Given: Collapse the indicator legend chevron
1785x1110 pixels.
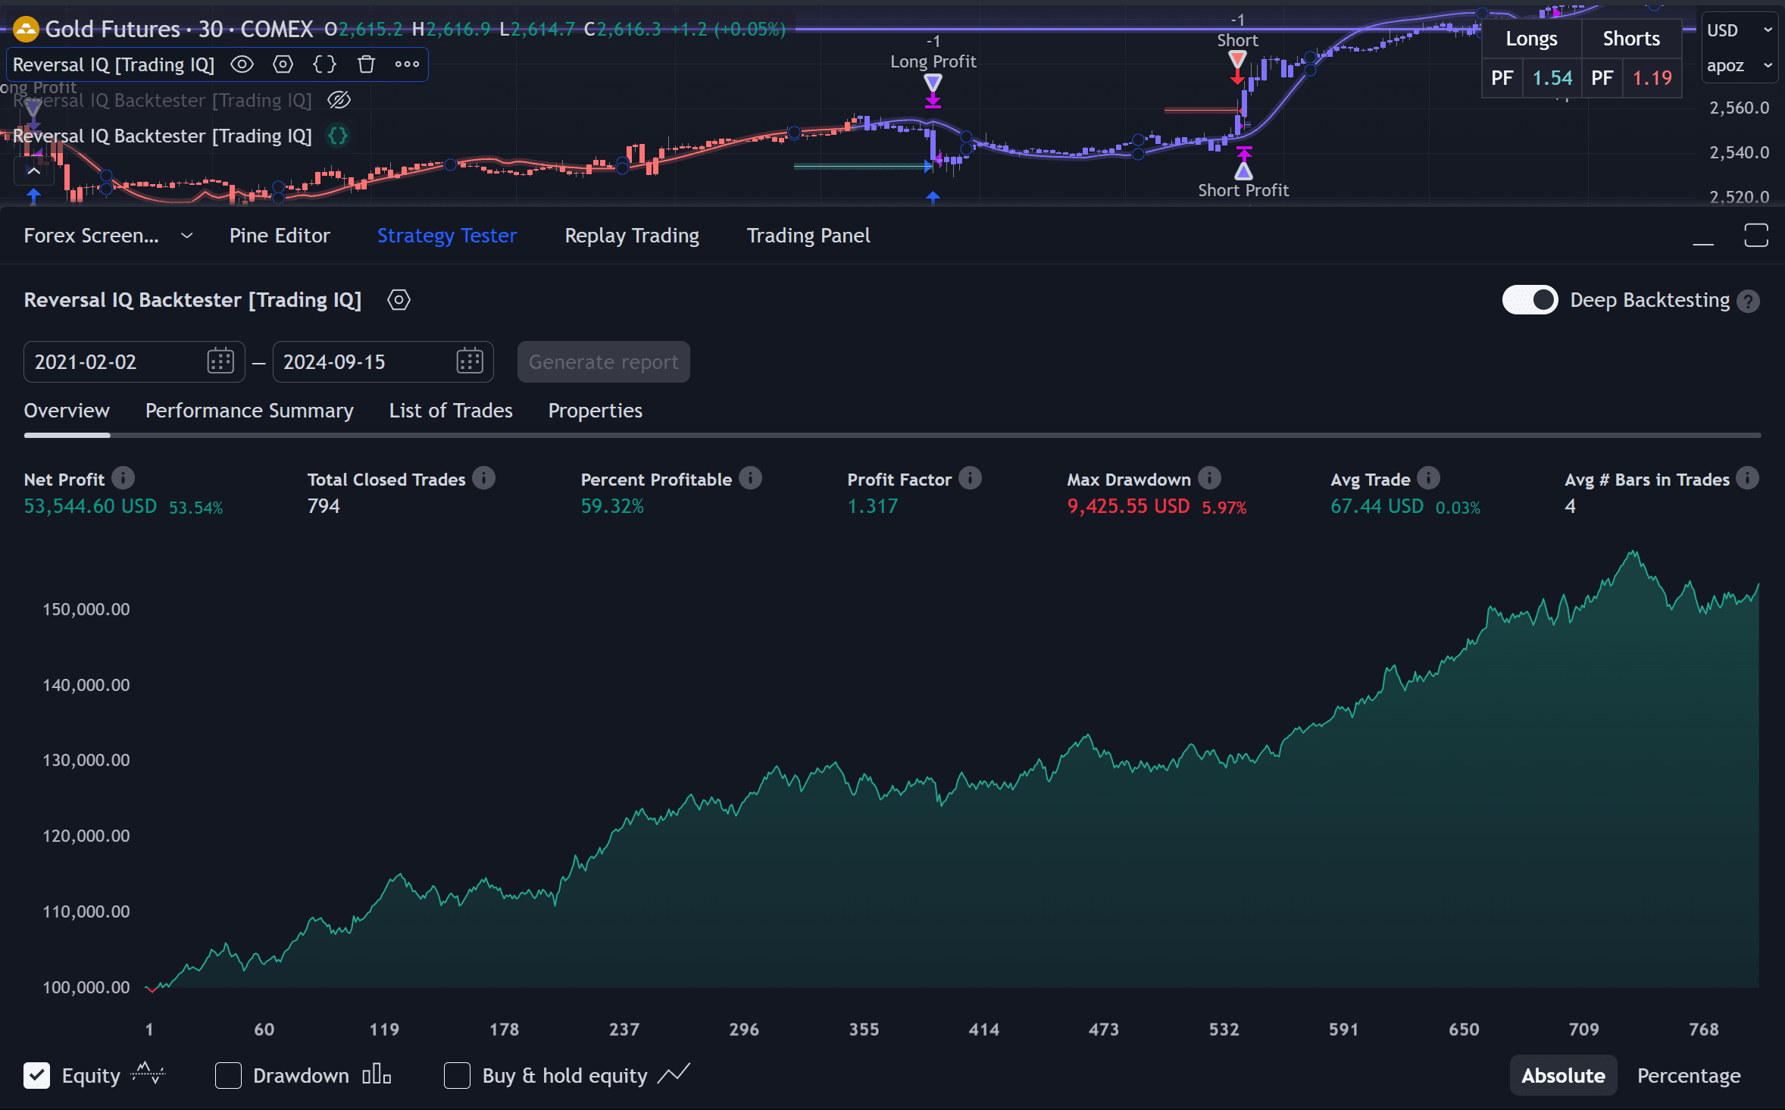Looking at the screenshot, I should pos(33,171).
